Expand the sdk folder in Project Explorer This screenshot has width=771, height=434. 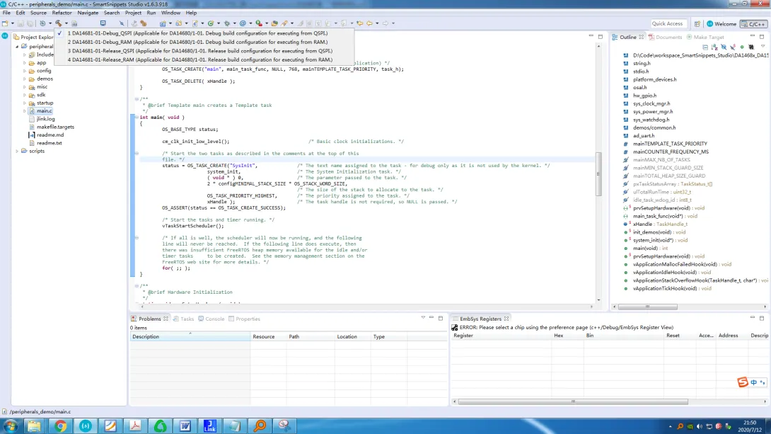pyautogui.click(x=25, y=95)
